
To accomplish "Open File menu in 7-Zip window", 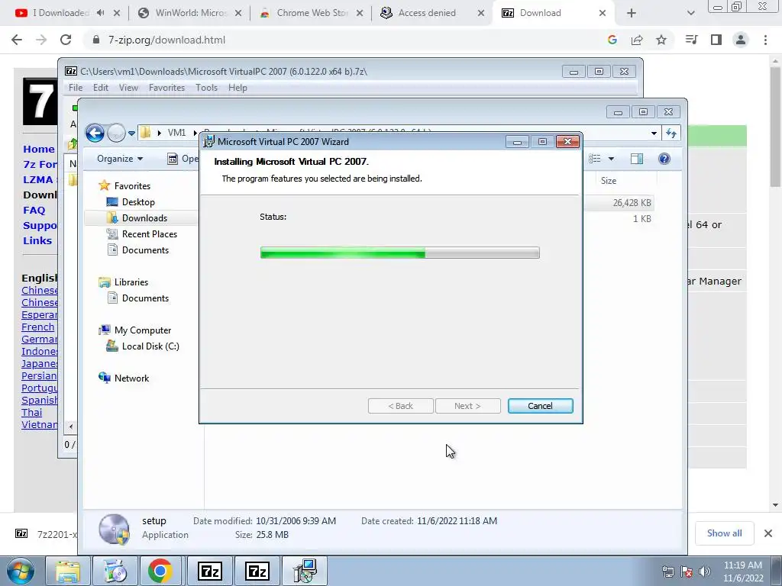I will [x=76, y=87].
